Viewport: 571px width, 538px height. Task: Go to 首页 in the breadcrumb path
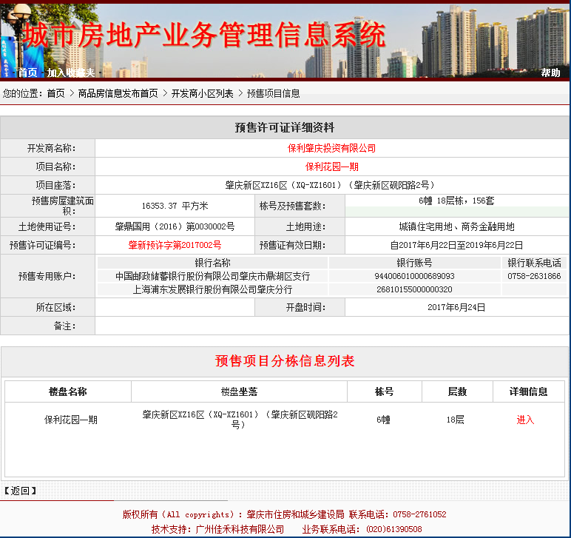coord(55,93)
